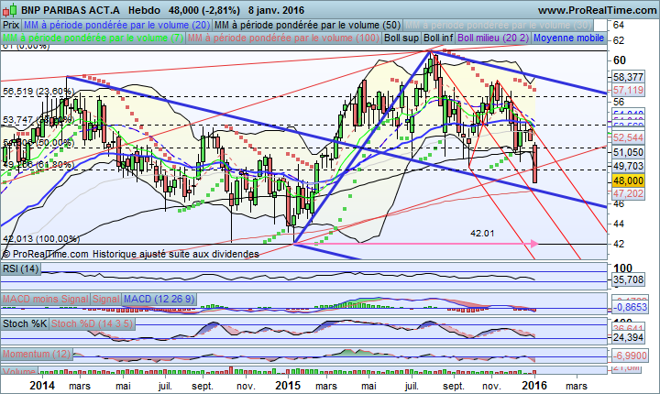Select the Hebdo timeframe label
Viewport: 660px width, 394px height.
pyautogui.click(x=145, y=10)
